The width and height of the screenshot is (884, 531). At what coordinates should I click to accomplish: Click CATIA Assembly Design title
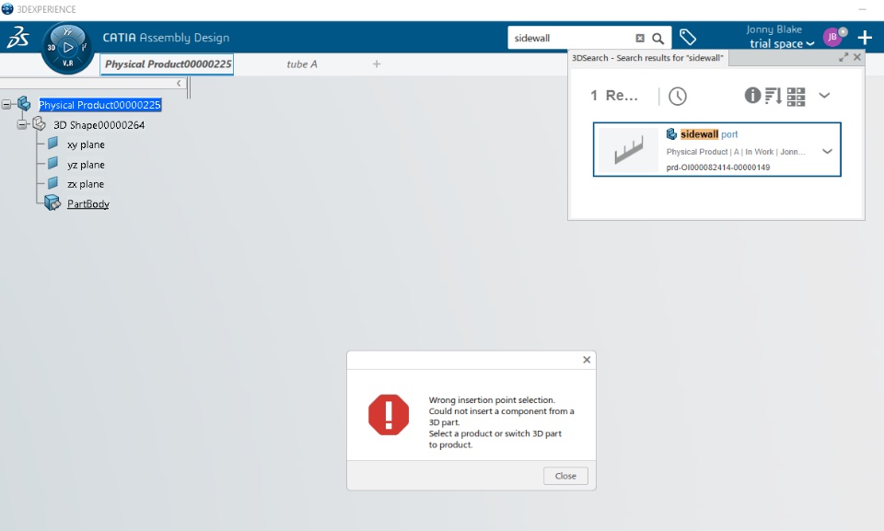click(x=166, y=38)
